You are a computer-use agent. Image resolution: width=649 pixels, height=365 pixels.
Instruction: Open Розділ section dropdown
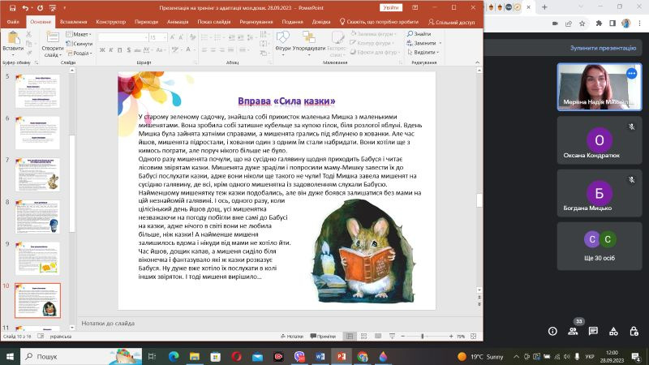coord(80,53)
